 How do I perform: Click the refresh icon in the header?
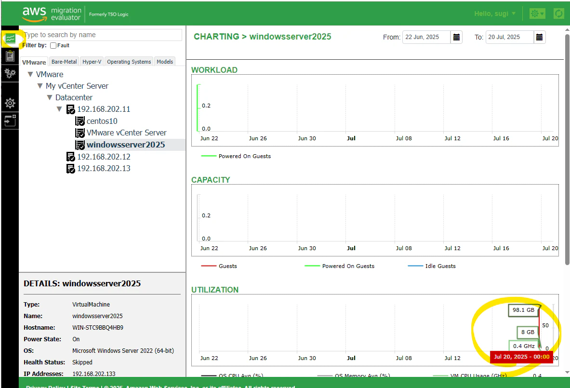[x=558, y=14]
